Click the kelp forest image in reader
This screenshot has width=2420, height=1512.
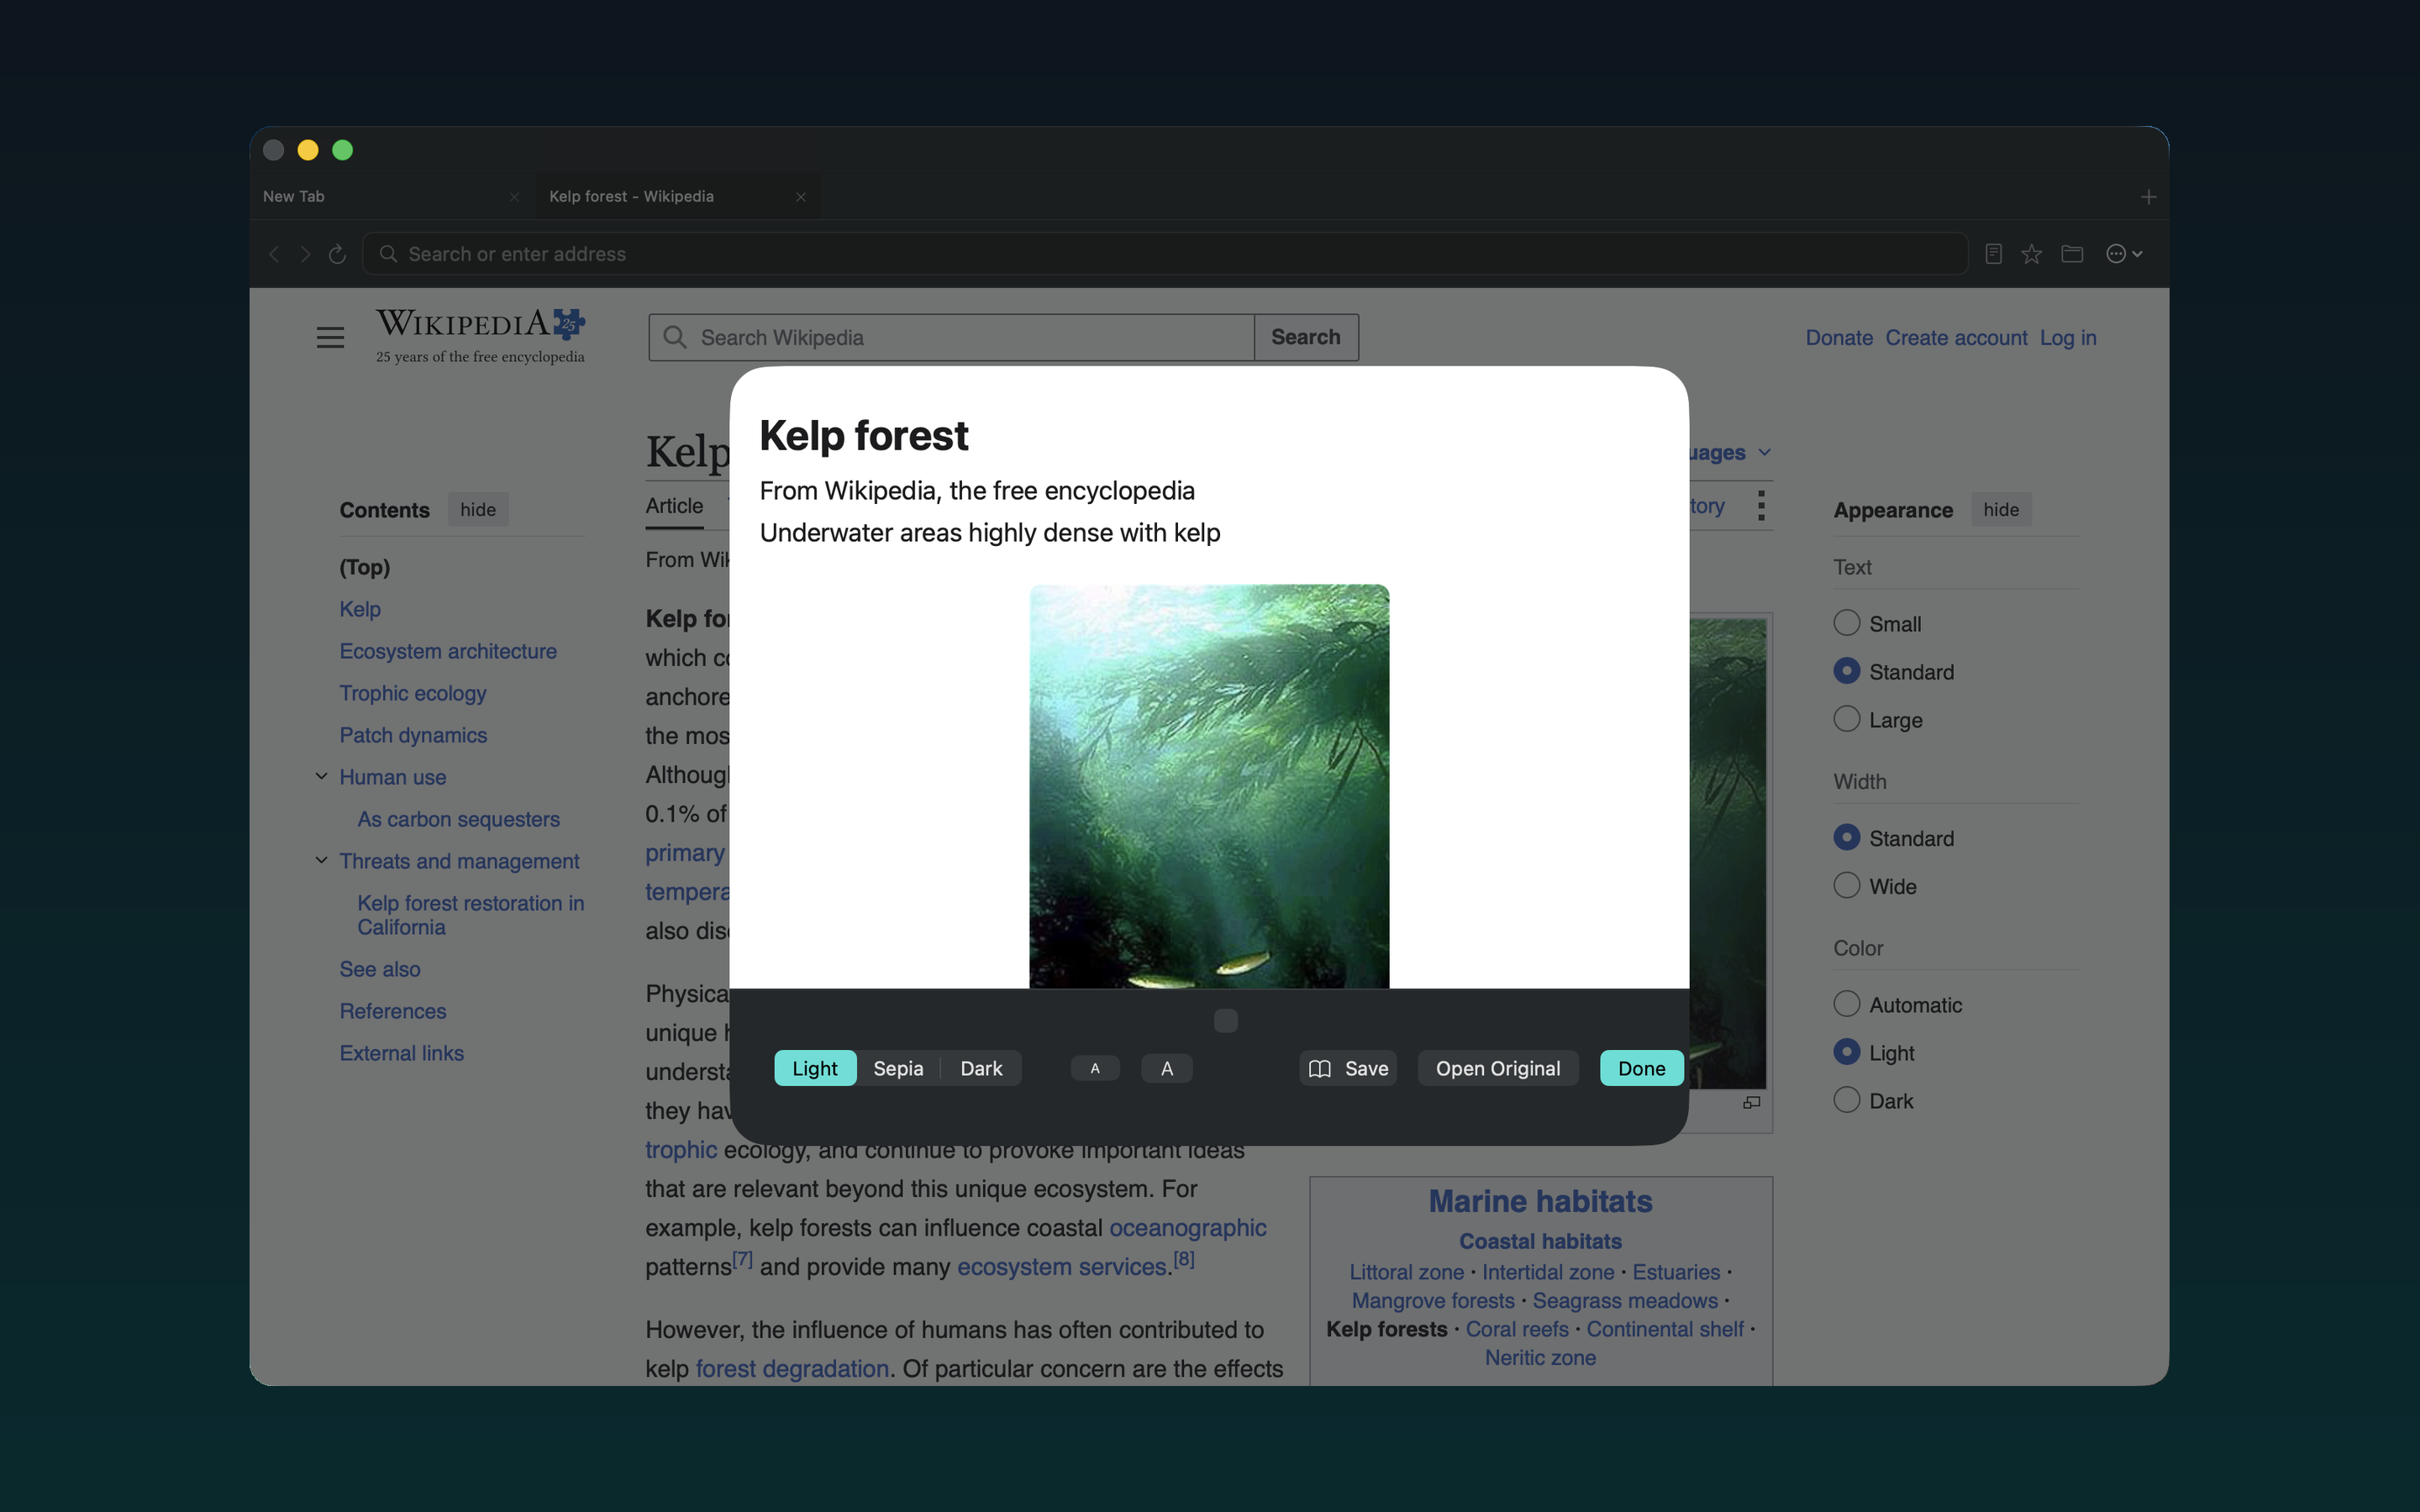point(1208,786)
